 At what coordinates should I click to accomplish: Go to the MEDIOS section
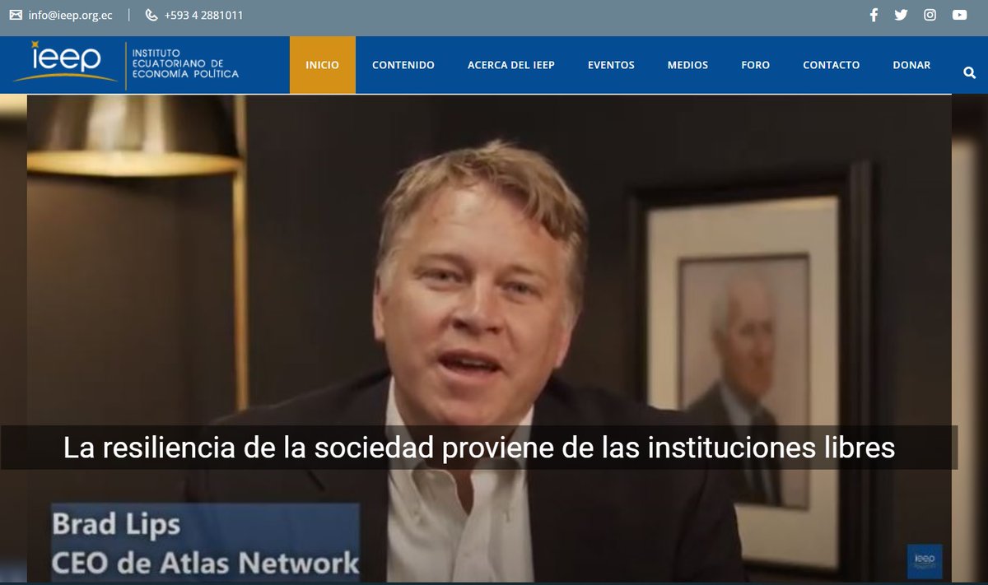coord(687,65)
